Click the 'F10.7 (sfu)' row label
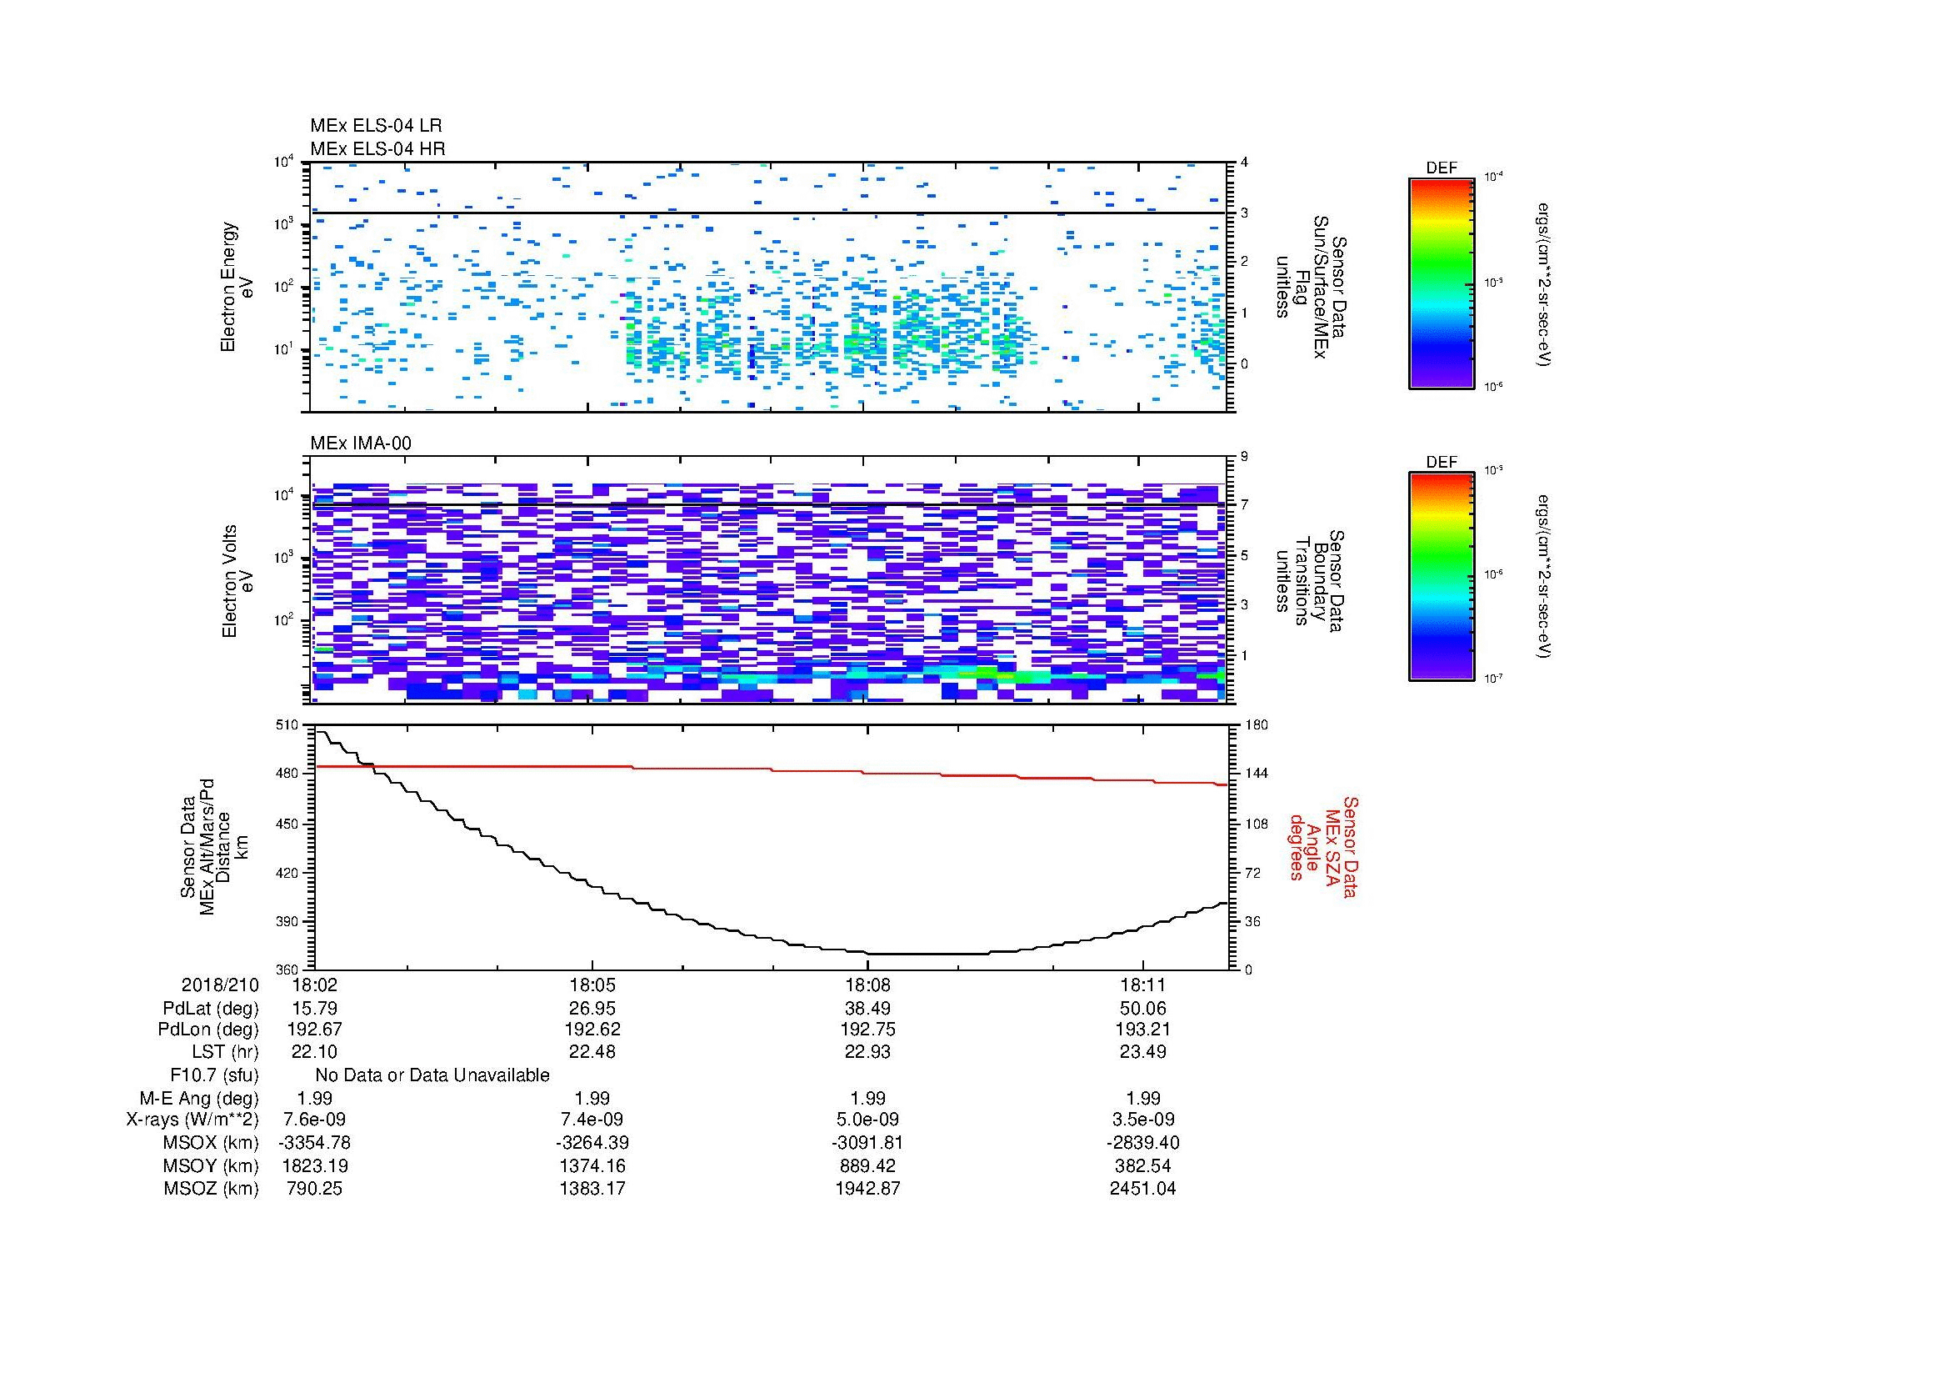 click(x=214, y=1075)
